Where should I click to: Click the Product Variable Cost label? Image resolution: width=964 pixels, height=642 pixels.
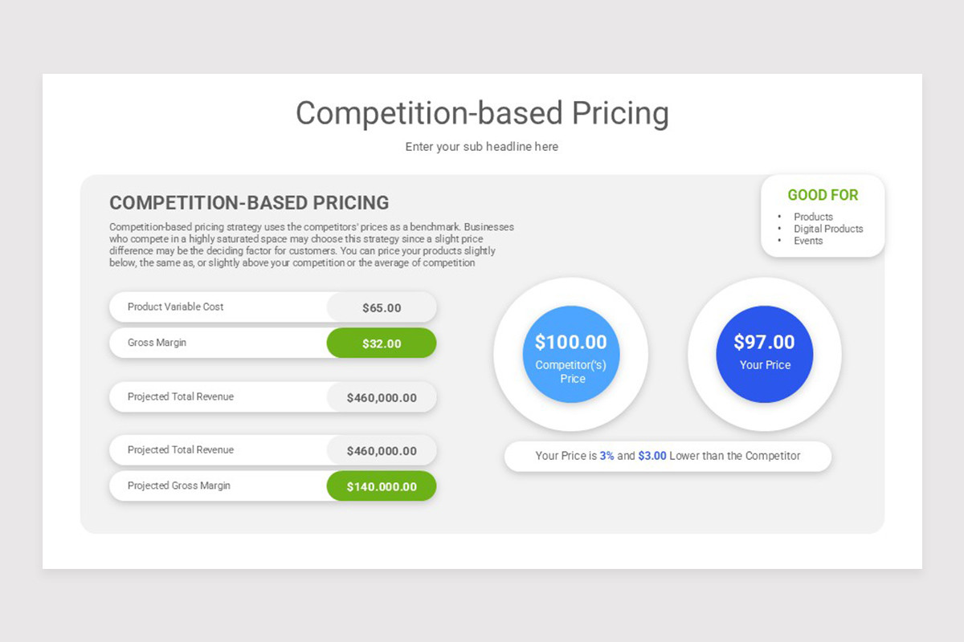tap(176, 307)
